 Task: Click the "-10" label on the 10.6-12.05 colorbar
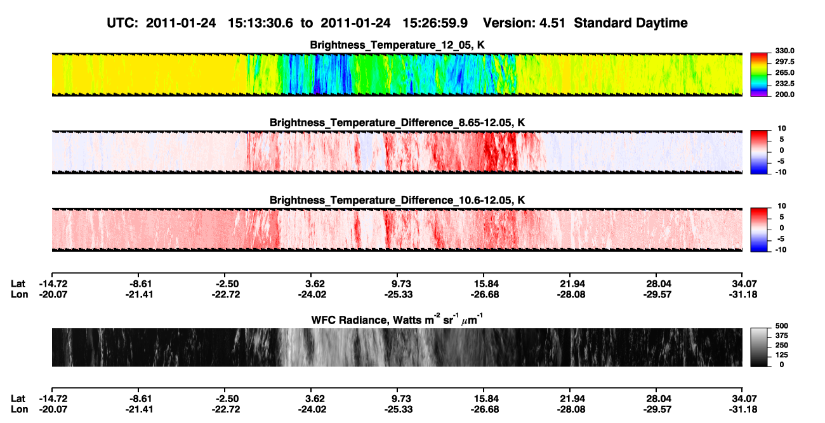(x=780, y=249)
